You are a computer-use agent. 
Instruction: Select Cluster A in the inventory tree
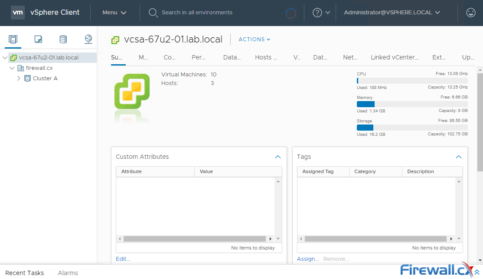point(45,78)
